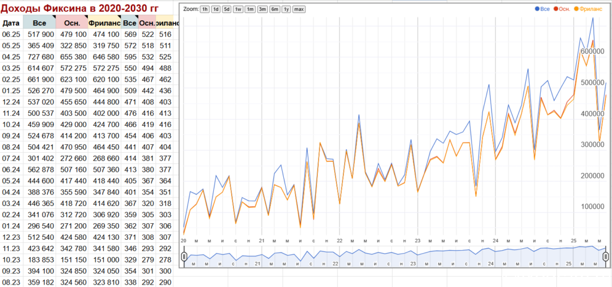Screen dimensions: 612x287
Task: Set chart zoom to 1d
Action: [x=216, y=9]
